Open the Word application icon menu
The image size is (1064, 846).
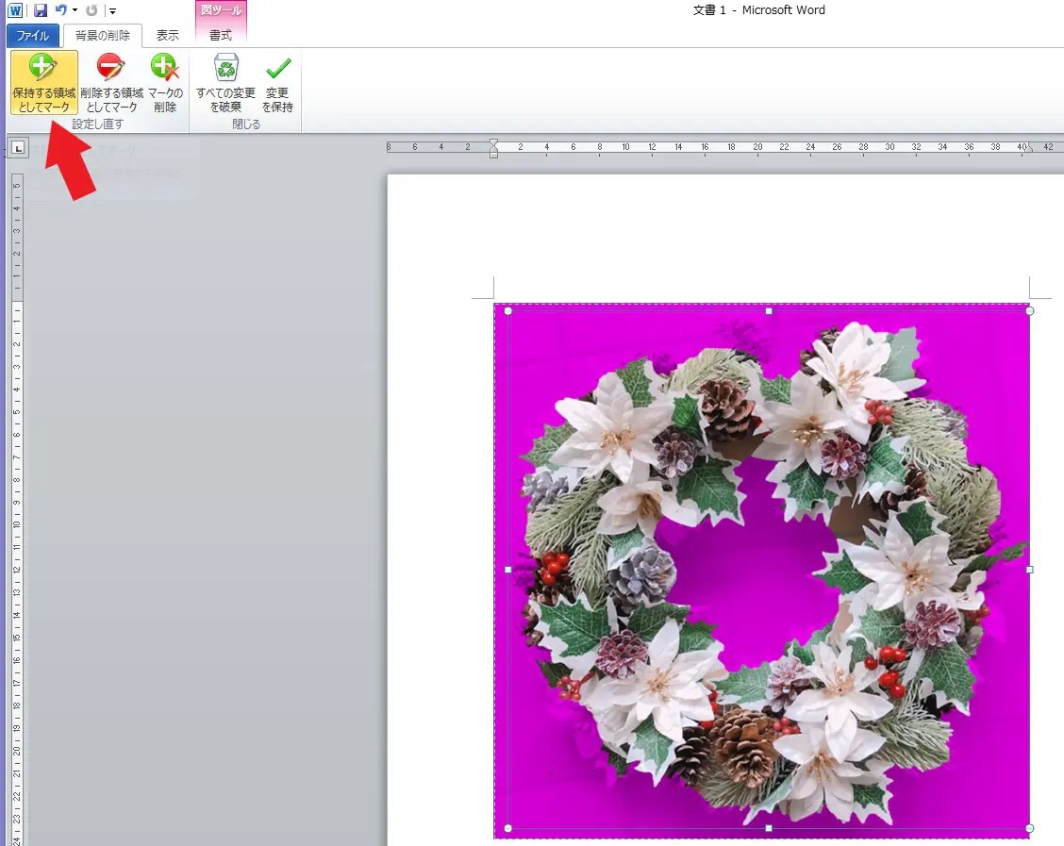click(15, 10)
